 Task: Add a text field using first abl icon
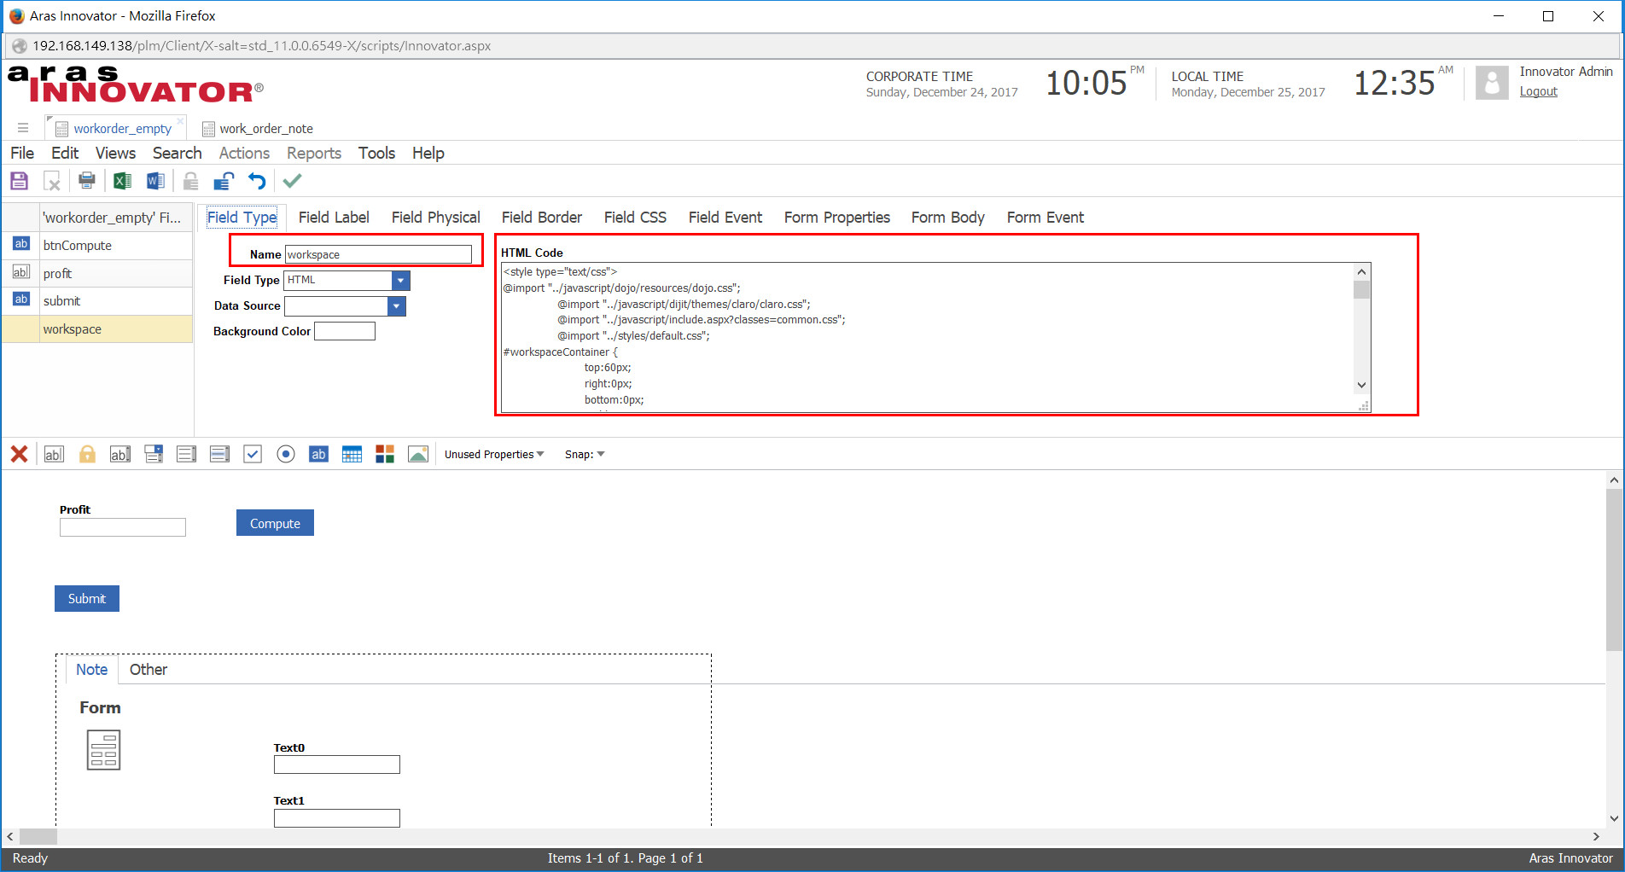tap(53, 454)
